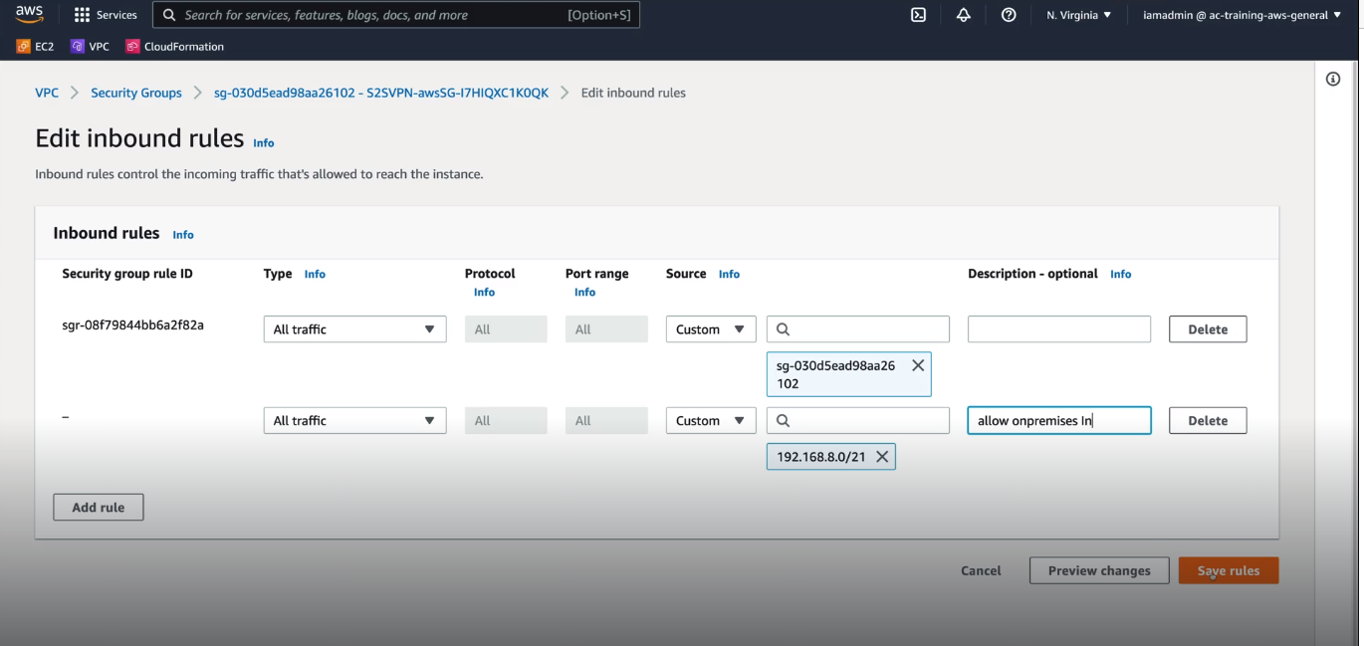Open the Custom source dropdown on the second rule
The image size is (1364, 646).
click(710, 420)
